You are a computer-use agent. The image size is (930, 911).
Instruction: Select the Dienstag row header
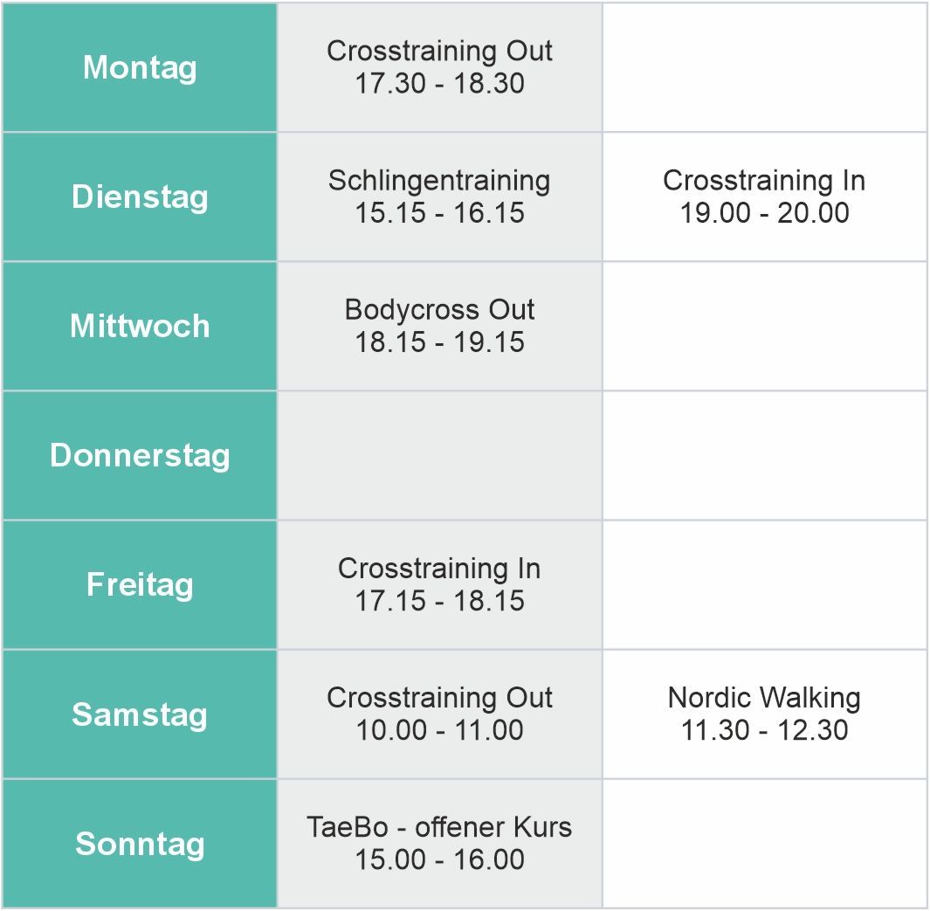click(x=140, y=197)
